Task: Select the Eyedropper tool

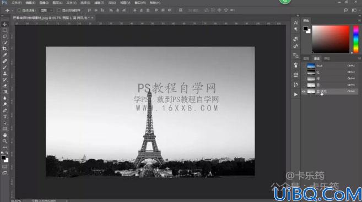Action: (x=4, y=55)
